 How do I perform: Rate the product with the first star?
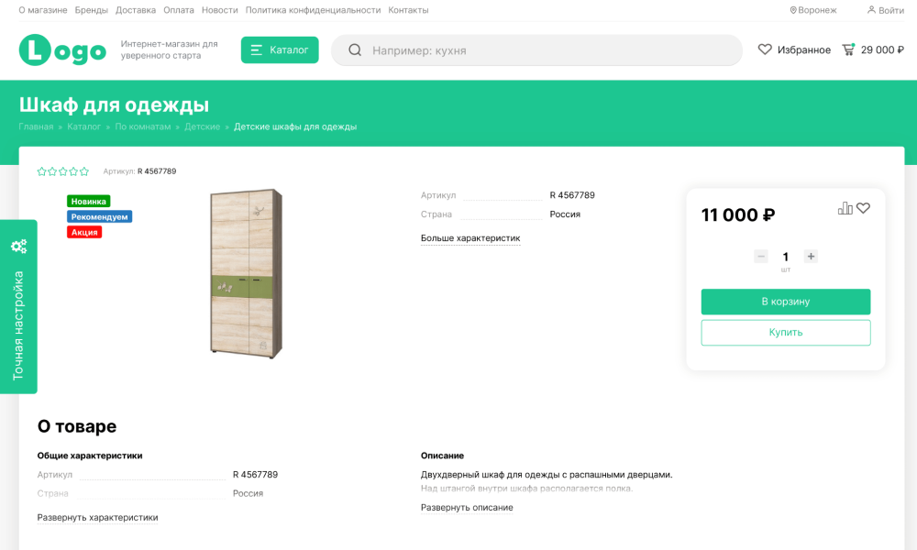[x=40, y=170]
